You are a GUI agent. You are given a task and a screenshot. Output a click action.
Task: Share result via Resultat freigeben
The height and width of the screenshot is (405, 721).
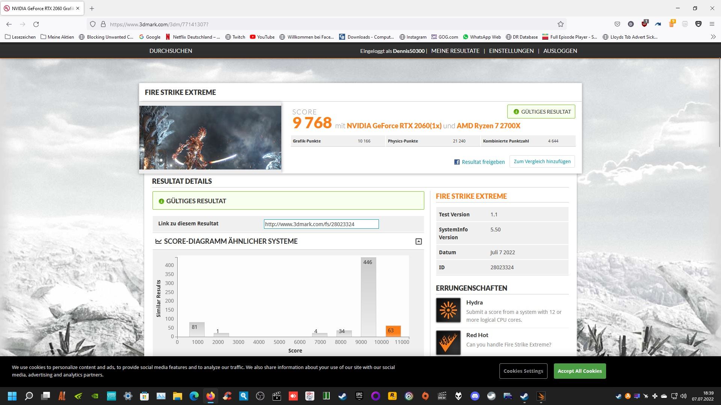pyautogui.click(x=479, y=162)
